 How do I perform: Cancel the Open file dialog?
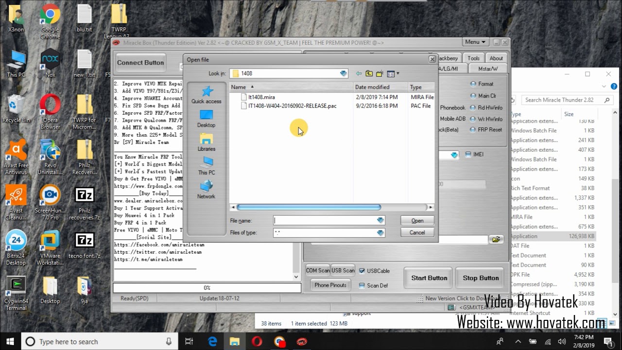(417, 232)
